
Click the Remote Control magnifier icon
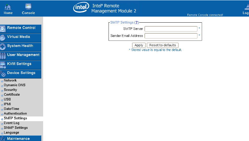click(x=3, y=29)
